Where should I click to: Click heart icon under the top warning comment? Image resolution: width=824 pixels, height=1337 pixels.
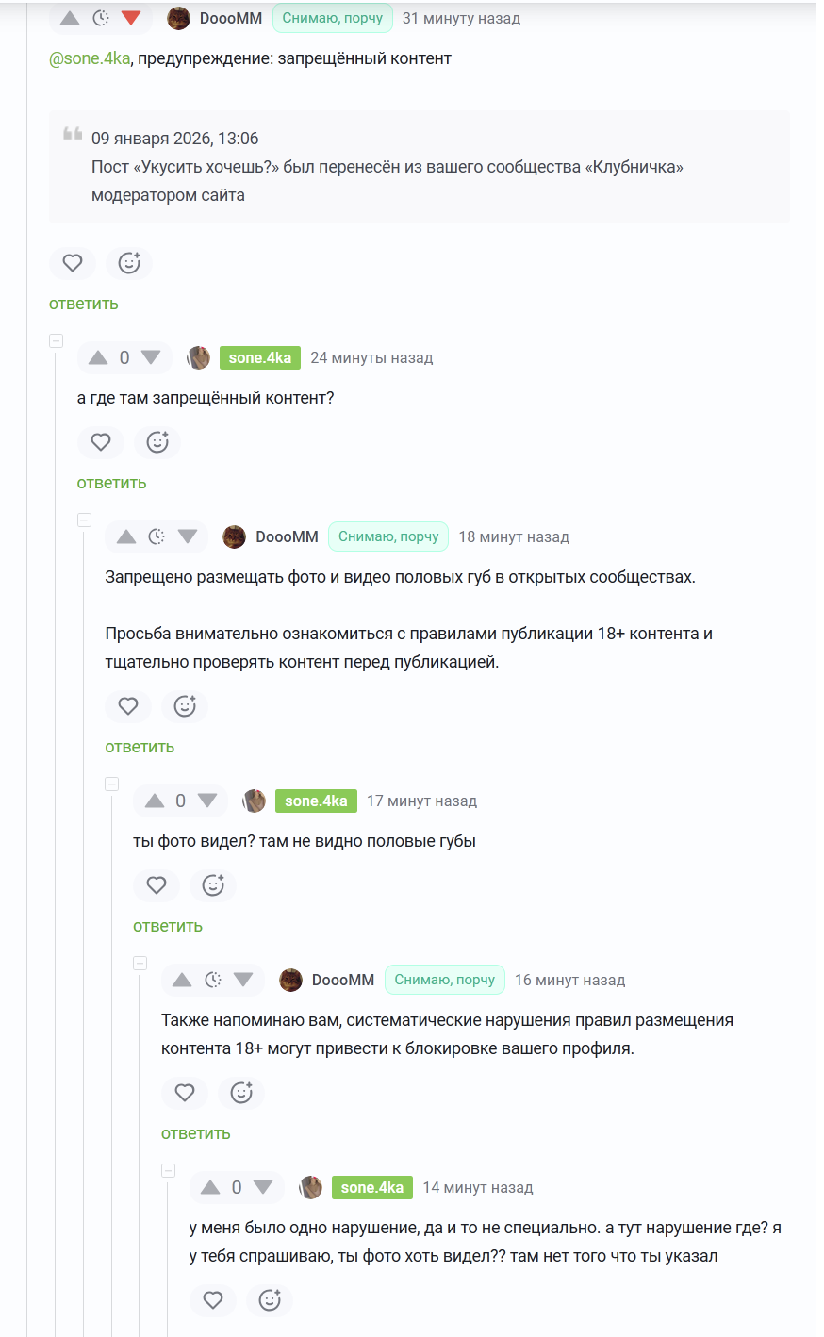click(x=73, y=263)
